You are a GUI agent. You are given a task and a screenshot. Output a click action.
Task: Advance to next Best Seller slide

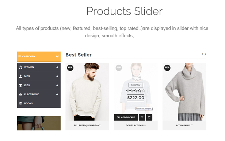tap(206, 54)
